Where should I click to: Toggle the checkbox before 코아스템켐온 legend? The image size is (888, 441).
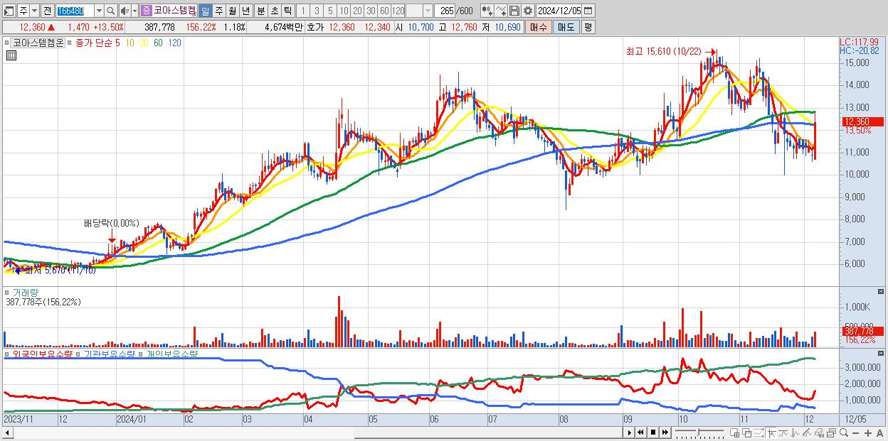pos(8,43)
